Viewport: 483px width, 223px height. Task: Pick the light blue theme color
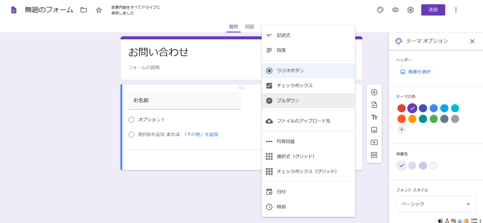[444, 108]
